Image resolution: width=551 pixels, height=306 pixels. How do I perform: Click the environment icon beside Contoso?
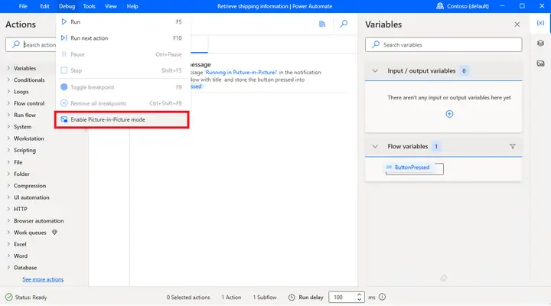click(x=439, y=6)
